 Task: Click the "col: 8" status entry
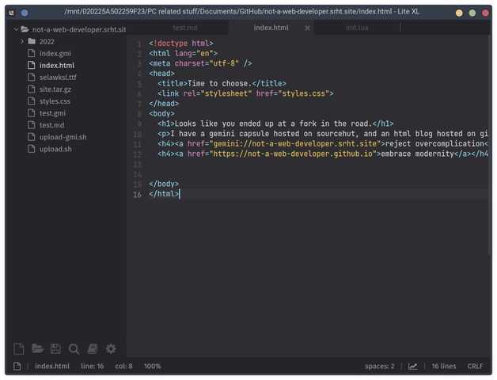pyautogui.click(x=123, y=367)
